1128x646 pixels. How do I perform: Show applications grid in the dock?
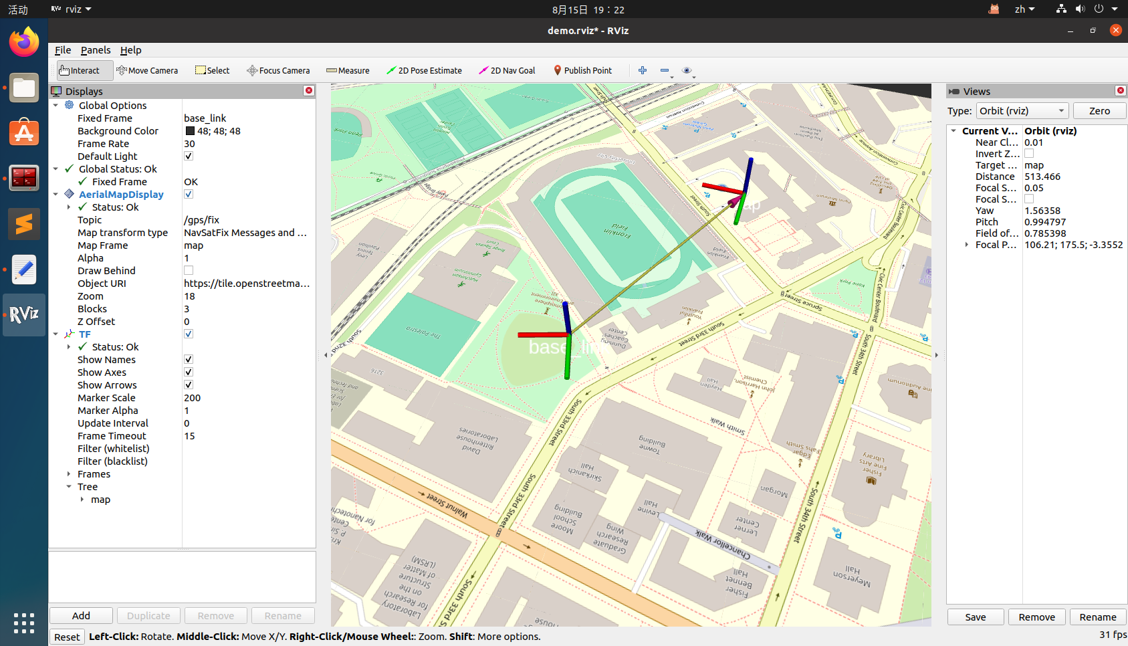pyautogui.click(x=24, y=623)
